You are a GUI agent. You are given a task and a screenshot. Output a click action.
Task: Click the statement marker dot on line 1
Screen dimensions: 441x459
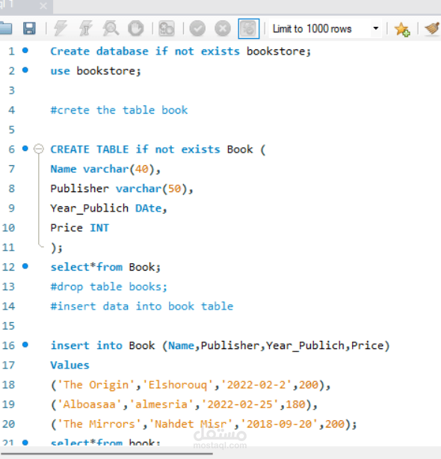coord(25,51)
